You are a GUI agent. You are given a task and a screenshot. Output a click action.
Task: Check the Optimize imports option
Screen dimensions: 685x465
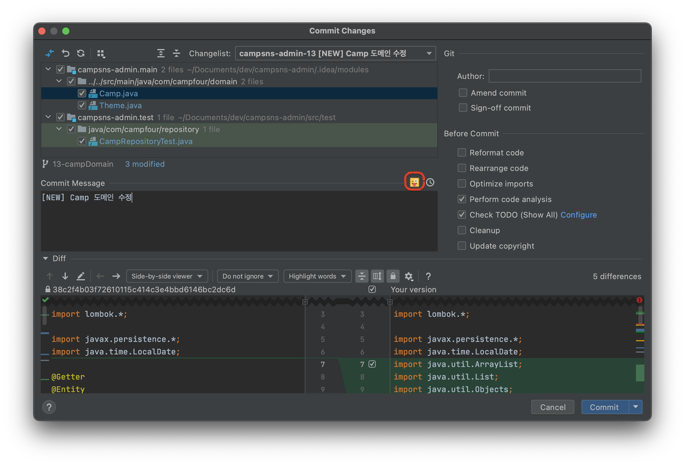pos(462,184)
